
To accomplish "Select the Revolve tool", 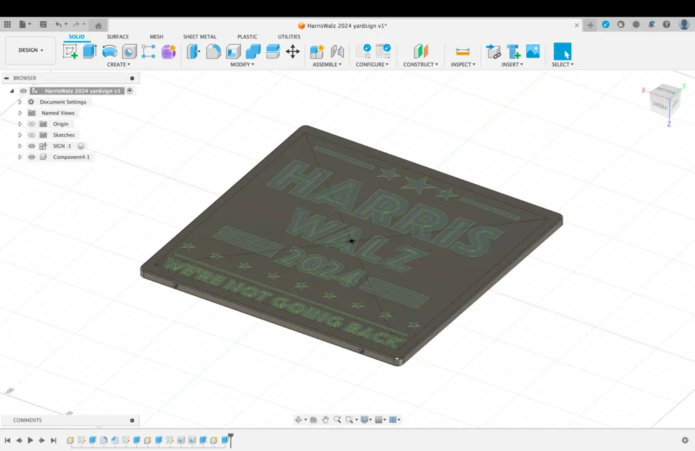I will click(110, 51).
